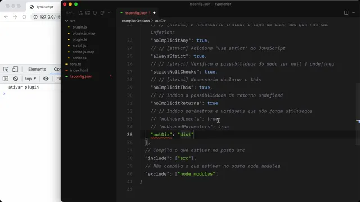Click the New File icon in Explorer
This screenshot has width=360, height=202.
pos(80,13)
